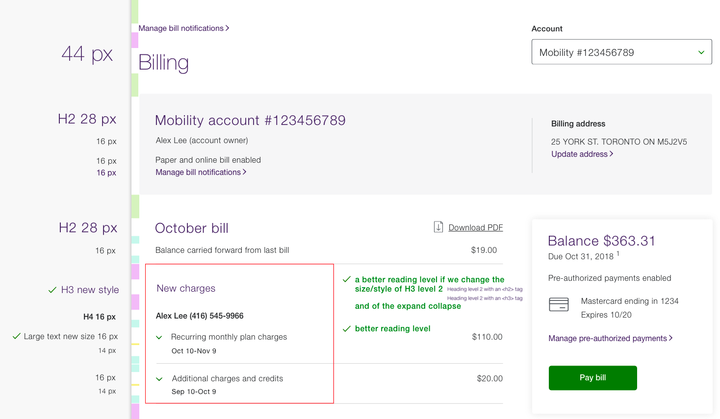Expand Recurring monthly plan charges row

[x=159, y=337]
